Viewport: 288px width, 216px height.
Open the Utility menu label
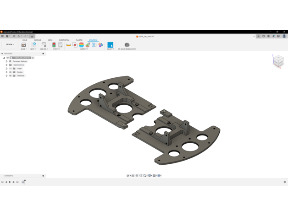(x=56, y=49)
